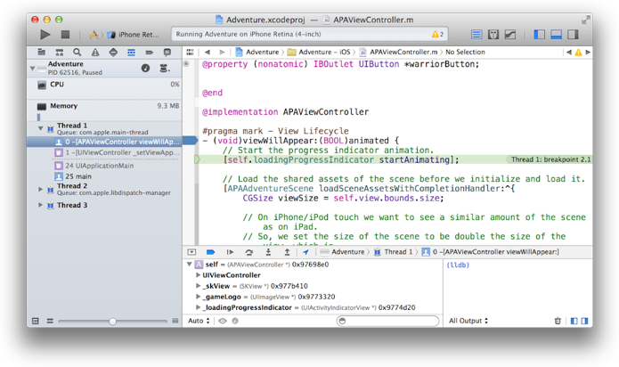Click the Run (play) button
Image resolution: width=619 pixels, height=367 pixels.
tap(45, 35)
